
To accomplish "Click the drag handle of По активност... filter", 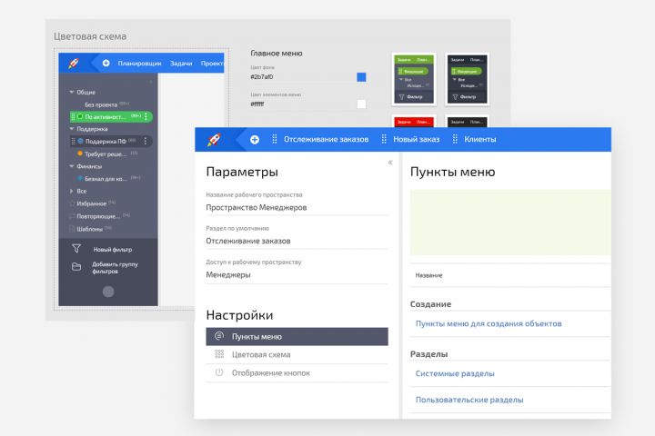I will click(73, 117).
